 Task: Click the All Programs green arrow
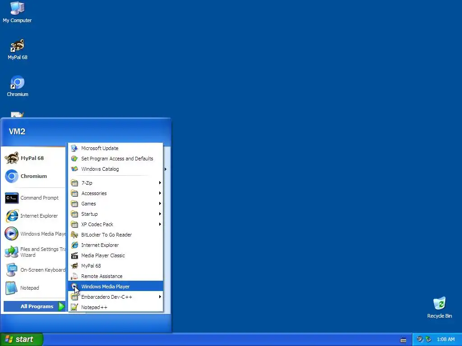coord(61,306)
